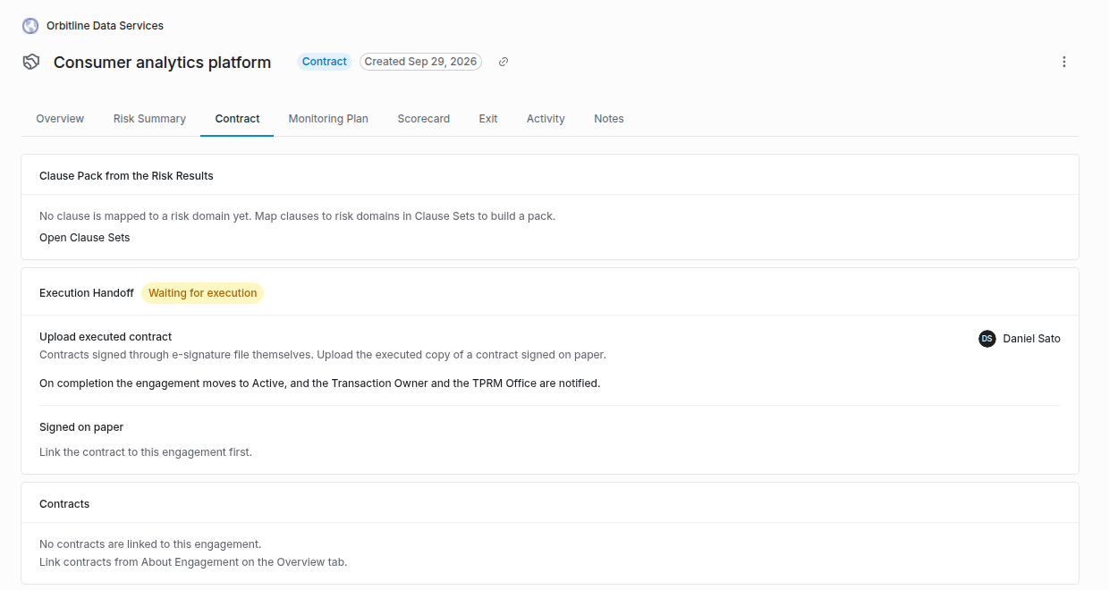
Task: Switch to the Overview tab
Action: [x=60, y=119]
